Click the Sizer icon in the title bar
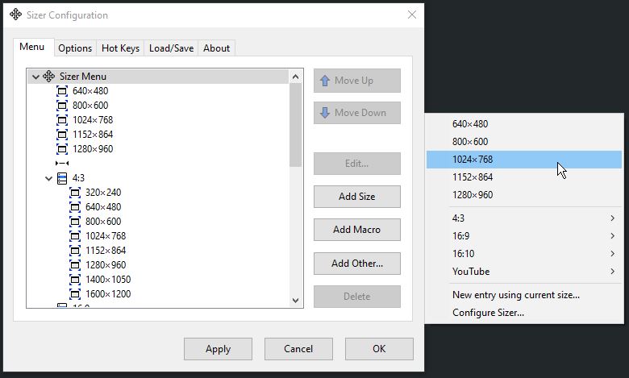 15,15
